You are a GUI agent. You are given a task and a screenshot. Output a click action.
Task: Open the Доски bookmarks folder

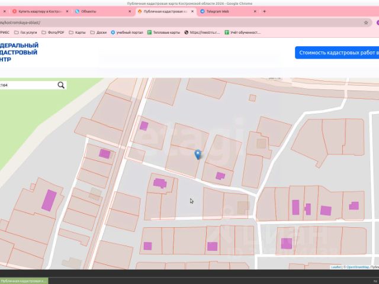[x=98, y=33]
